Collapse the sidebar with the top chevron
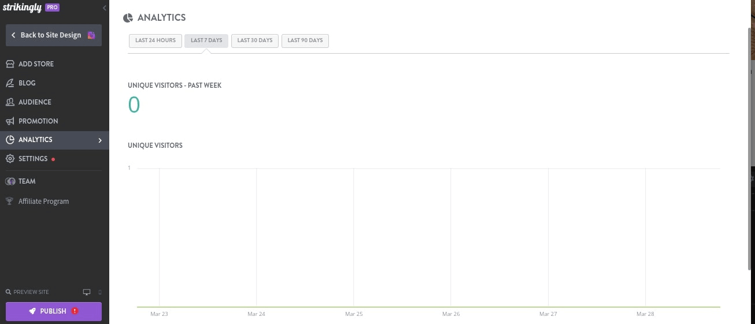 tap(104, 8)
